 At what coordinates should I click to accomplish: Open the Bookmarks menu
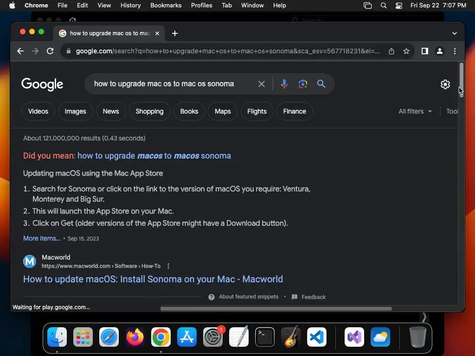point(166,6)
